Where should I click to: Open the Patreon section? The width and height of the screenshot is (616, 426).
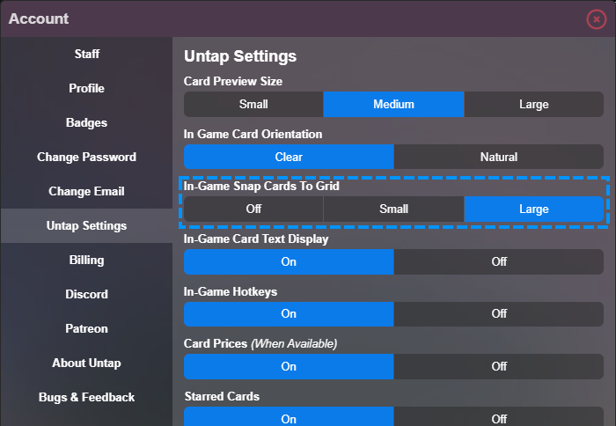[x=86, y=328]
